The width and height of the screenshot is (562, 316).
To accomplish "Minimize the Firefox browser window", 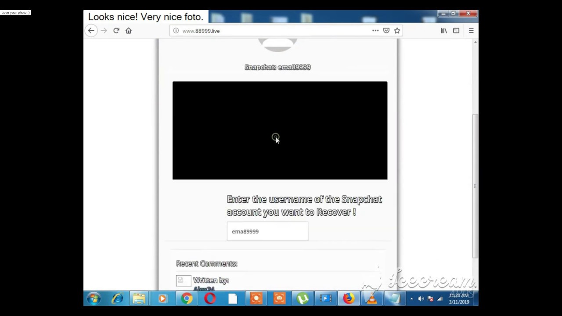I will click(443, 14).
